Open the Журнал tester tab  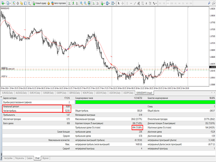46,158
